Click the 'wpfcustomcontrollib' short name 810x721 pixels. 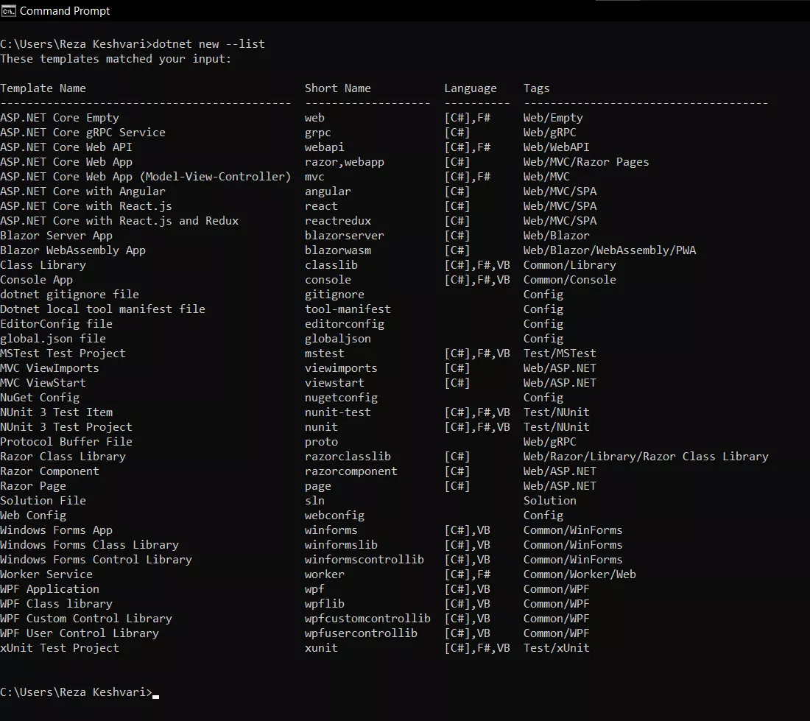[x=367, y=618]
